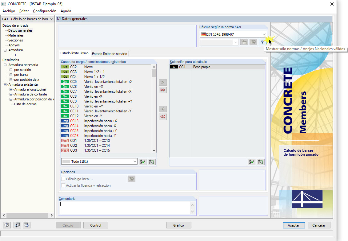This screenshot has width=348, height=241.
Task: Expand the por posición de x node
Action: [11, 80]
